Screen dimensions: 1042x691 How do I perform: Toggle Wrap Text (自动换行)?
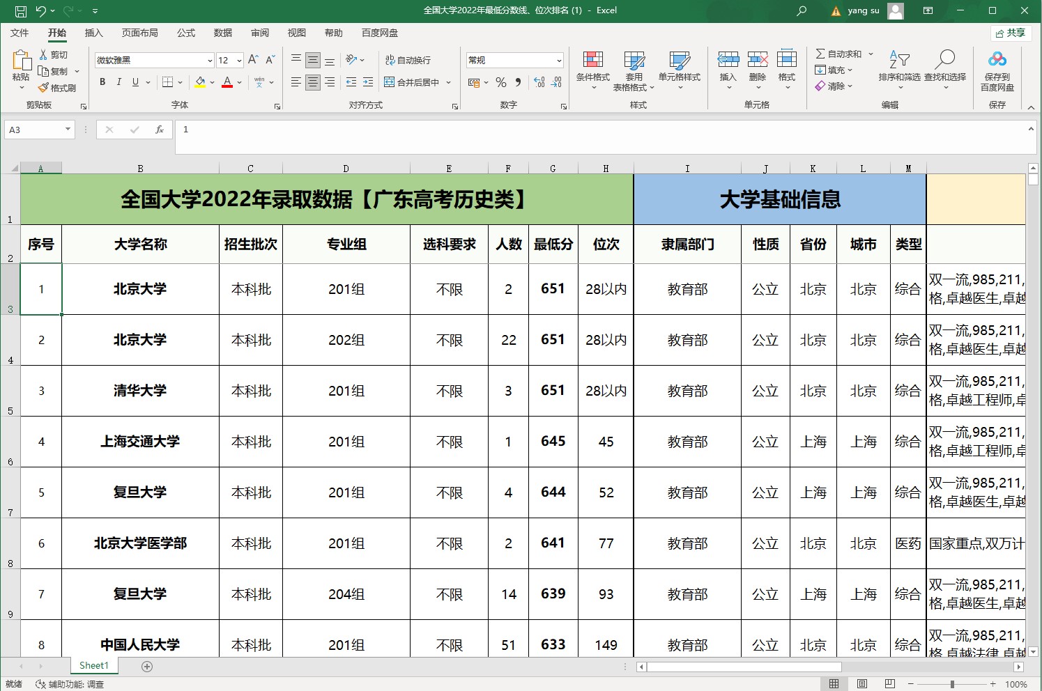408,60
